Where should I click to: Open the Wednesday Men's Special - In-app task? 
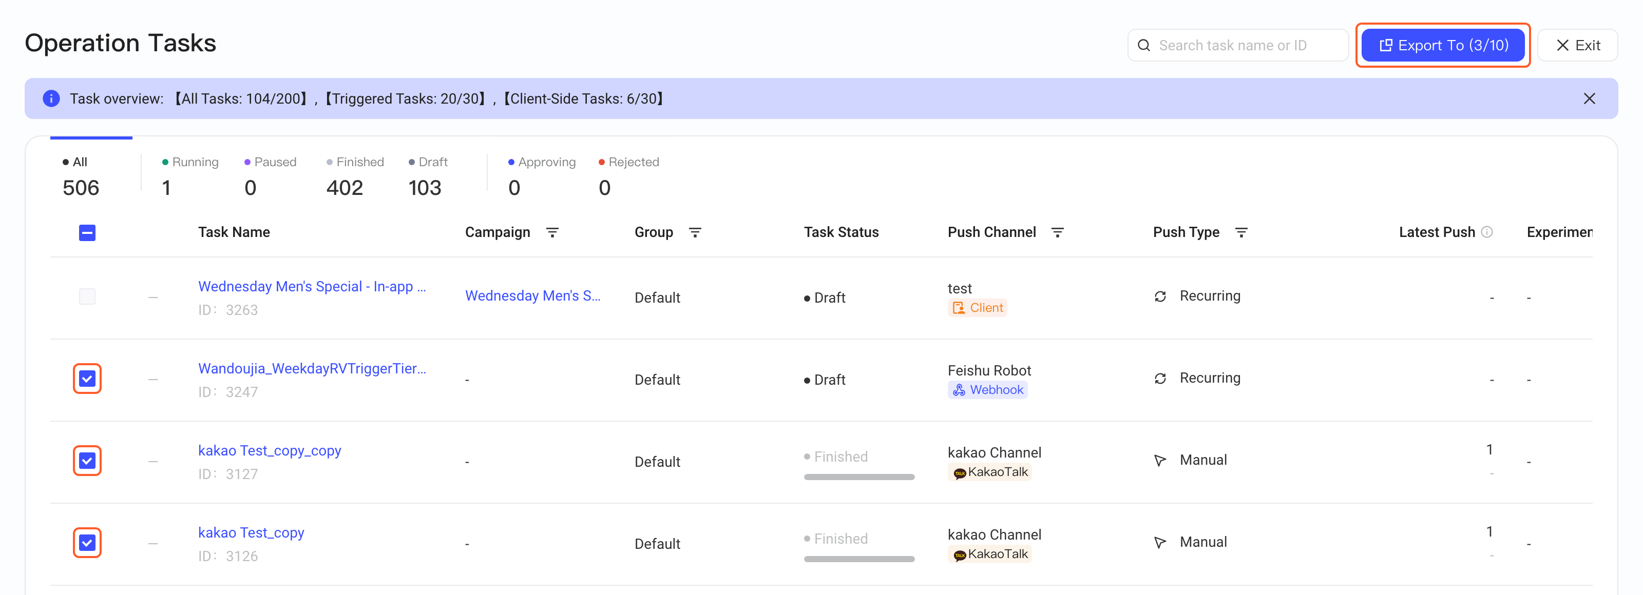pos(312,287)
